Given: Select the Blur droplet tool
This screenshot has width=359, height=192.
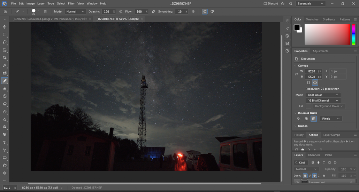Looking at the screenshot, I should pos(5,119).
